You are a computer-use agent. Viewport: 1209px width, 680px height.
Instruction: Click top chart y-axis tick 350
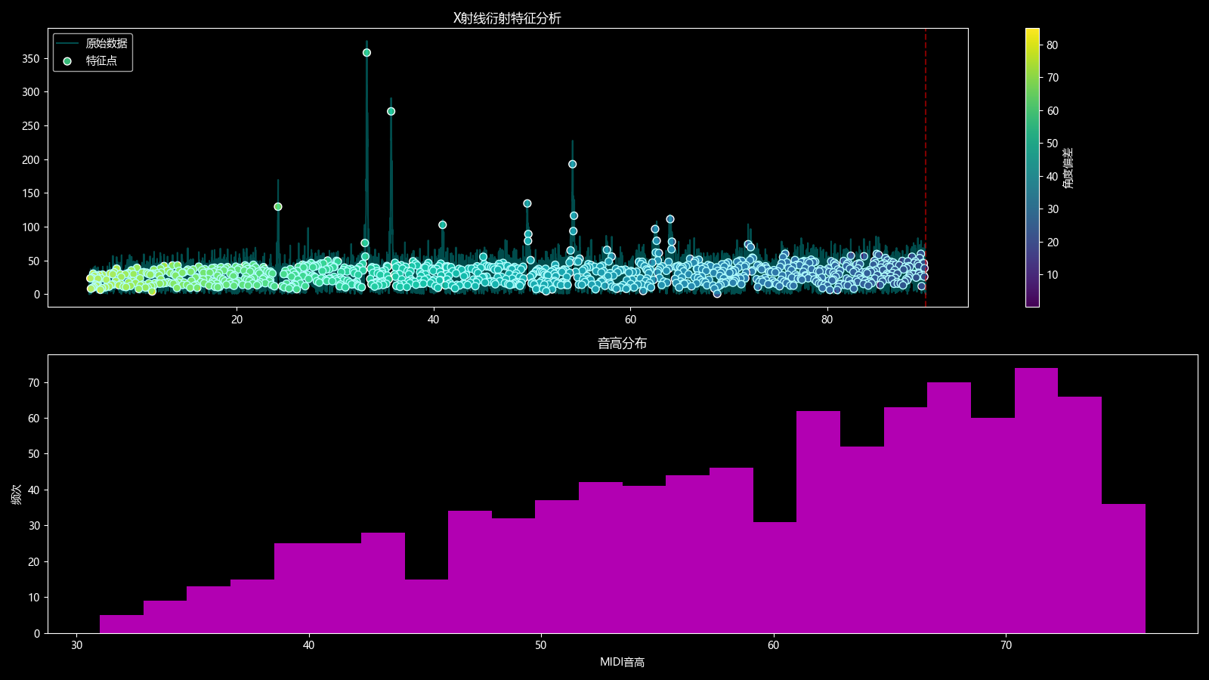tap(31, 59)
